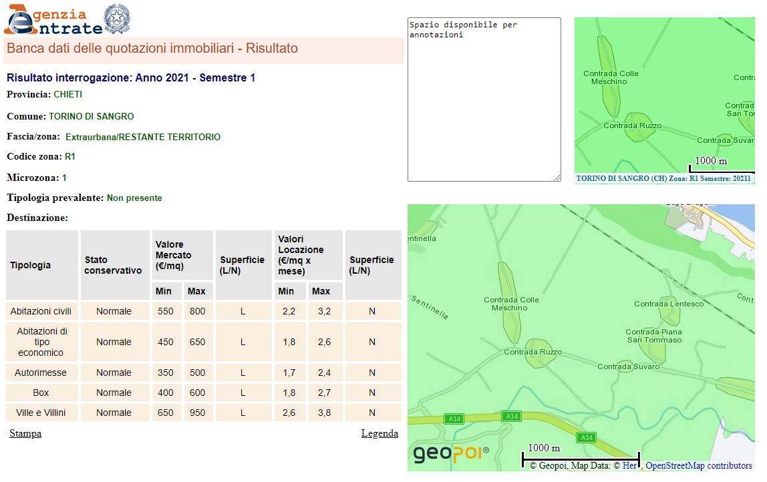Click the middle A14 highway shield
This screenshot has height=482, width=767.
pyautogui.click(x=512, y=417)
